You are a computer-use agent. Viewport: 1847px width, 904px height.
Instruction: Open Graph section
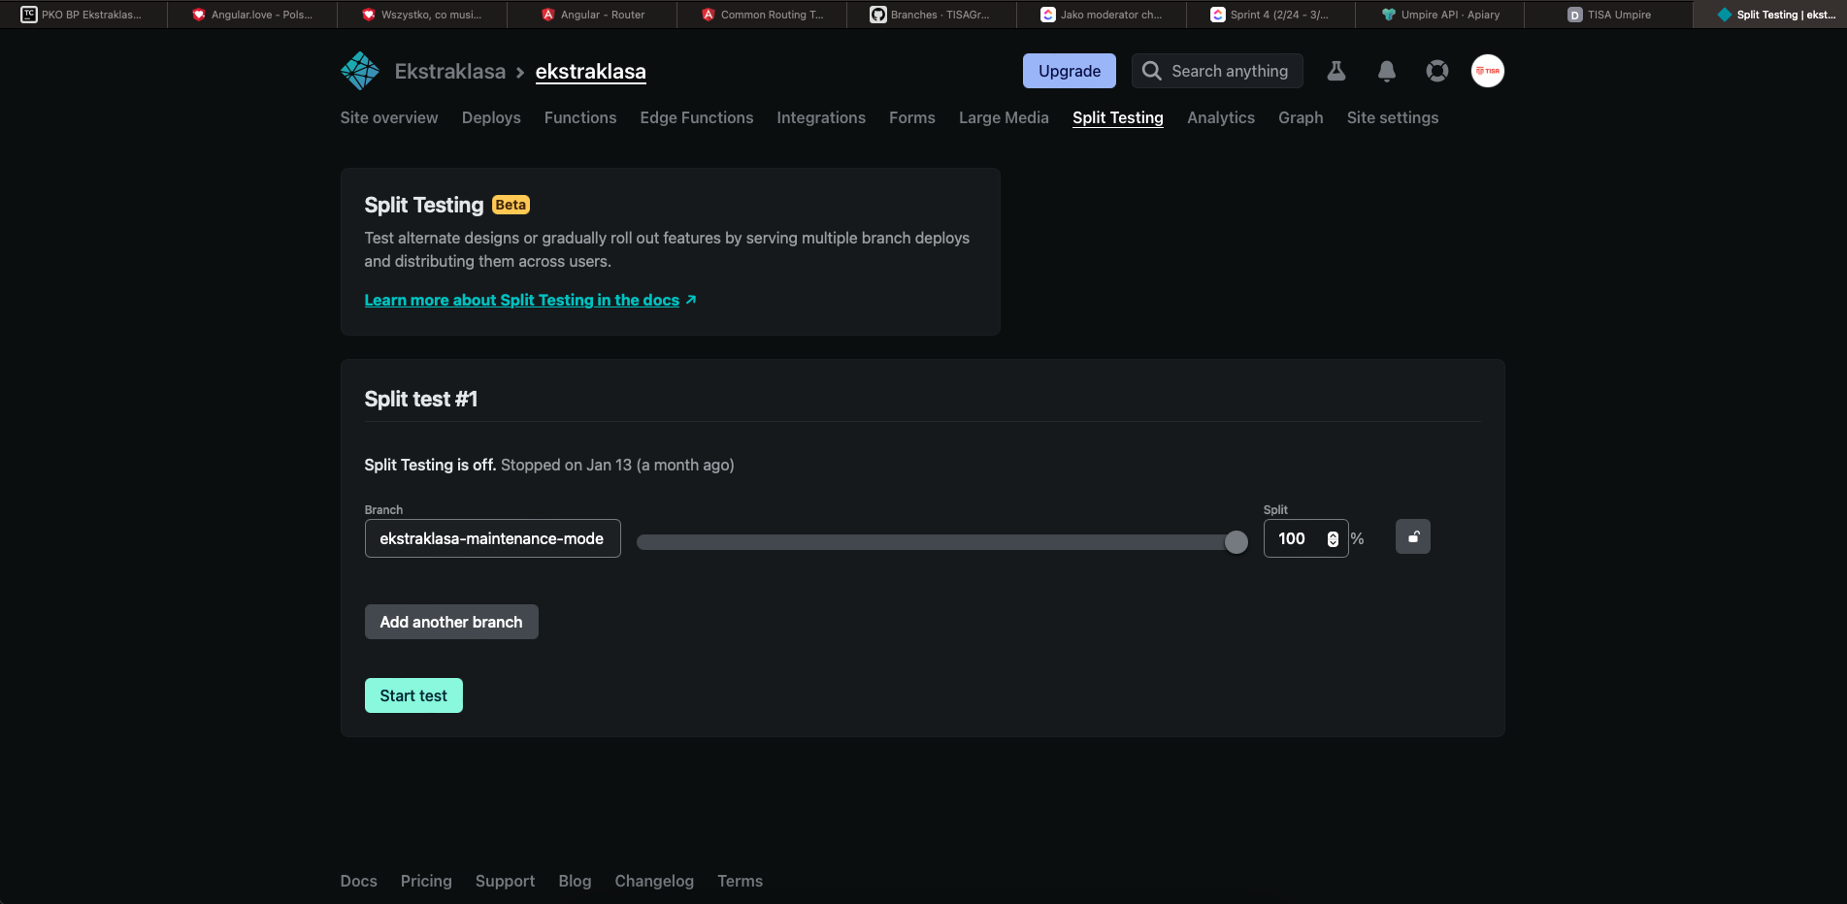[x=1301, y=117]
